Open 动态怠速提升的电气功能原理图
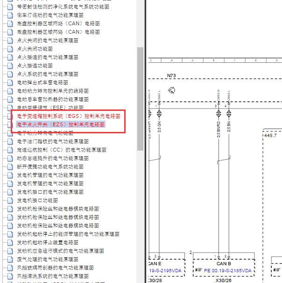This screenshot has height=283, width=282. pos(53,159)
